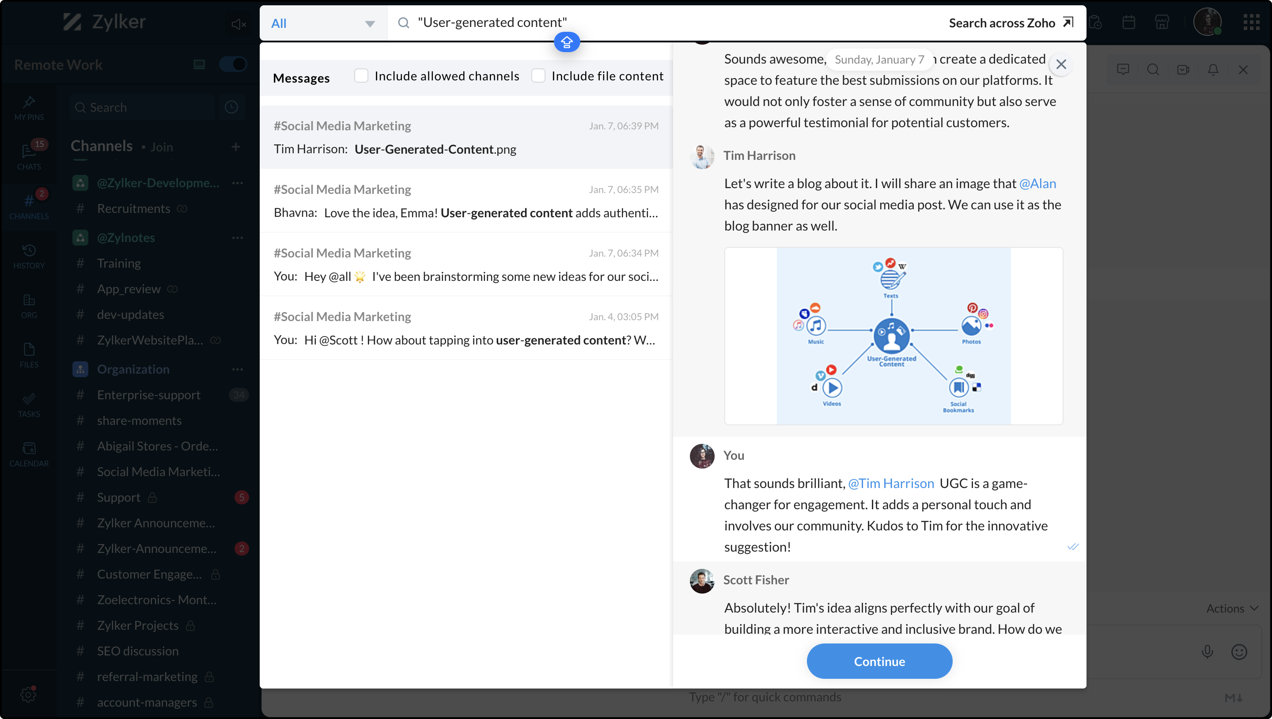
Task: Open Organization group more options
Action: pyautogui.click(x=238, y=369)
